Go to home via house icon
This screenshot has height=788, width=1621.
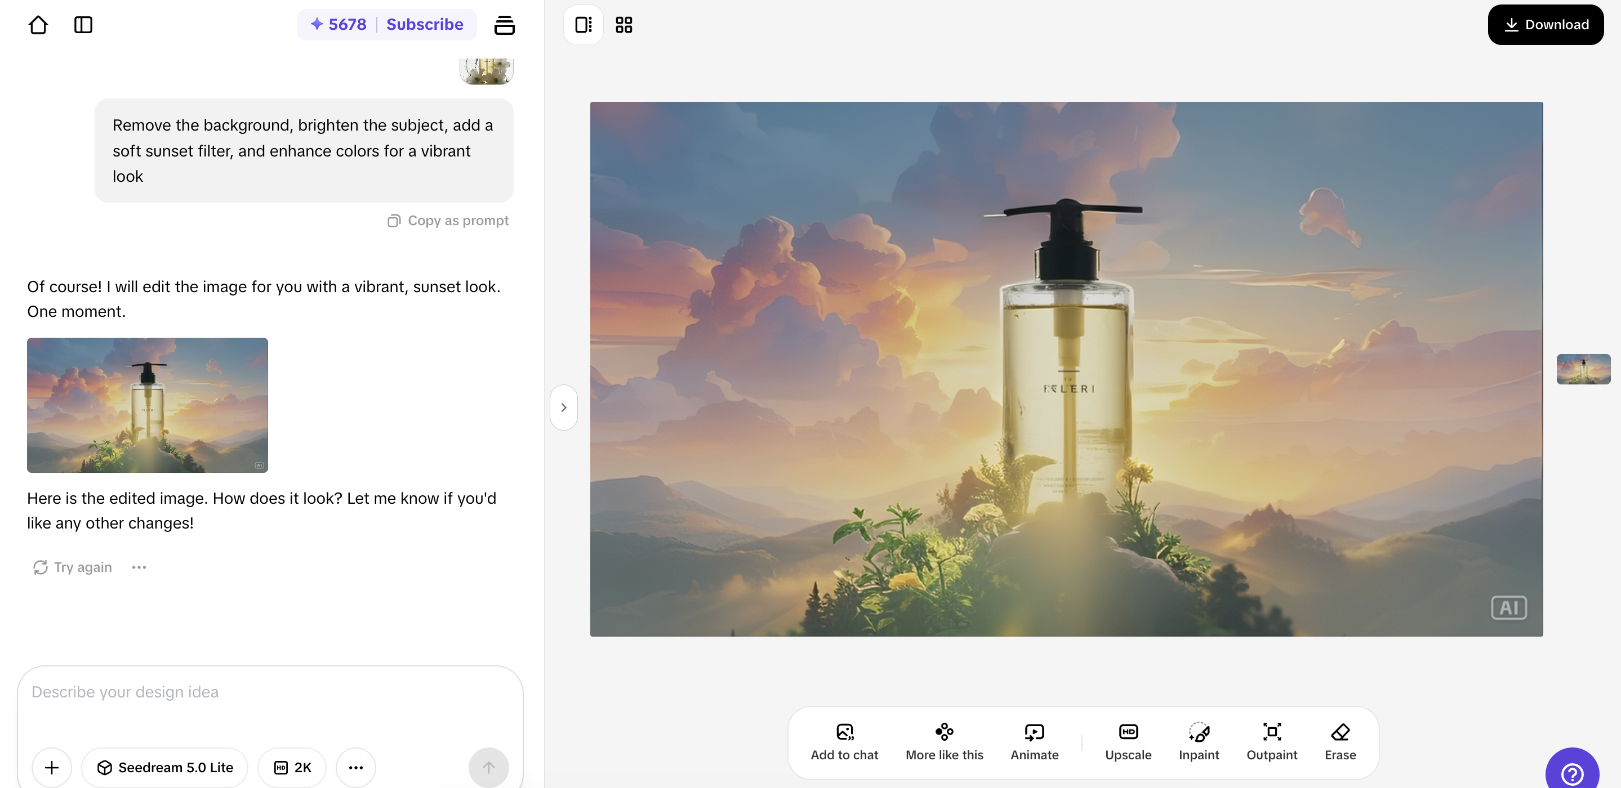tap(38, 25)
